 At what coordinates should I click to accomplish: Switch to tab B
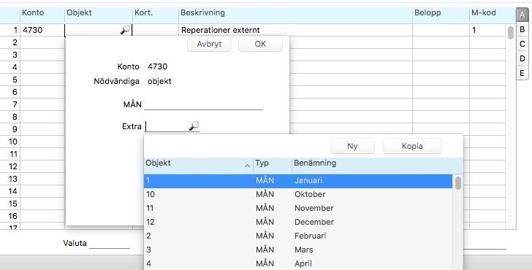pyautogui.click(x=522, y=29)
